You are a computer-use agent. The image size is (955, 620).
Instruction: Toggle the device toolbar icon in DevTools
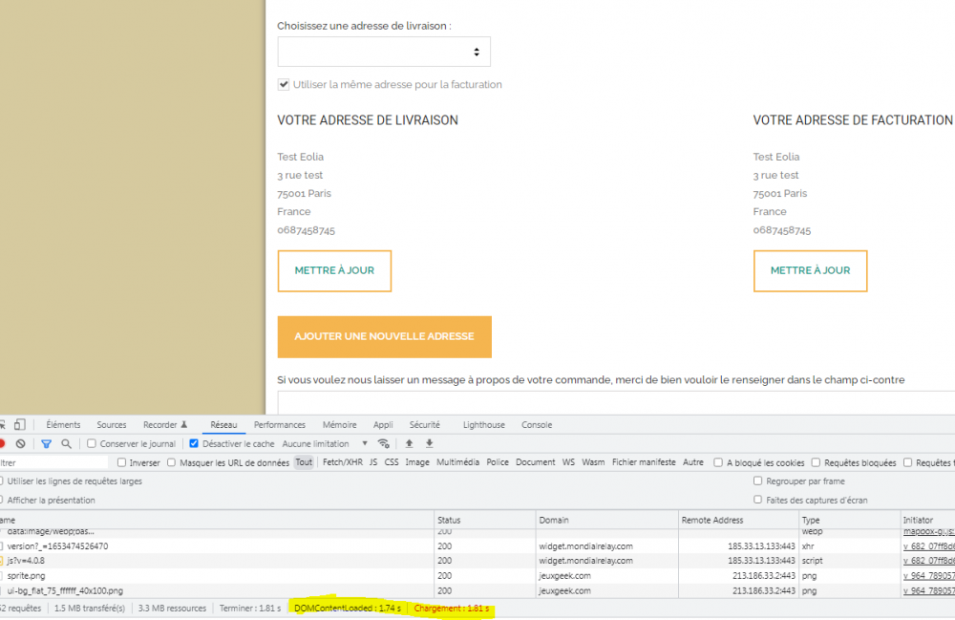click(19, 424)
